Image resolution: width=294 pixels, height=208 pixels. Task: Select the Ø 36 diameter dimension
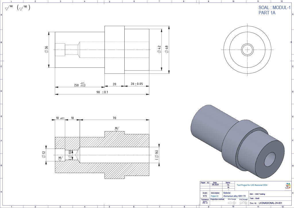pos(47,49)
